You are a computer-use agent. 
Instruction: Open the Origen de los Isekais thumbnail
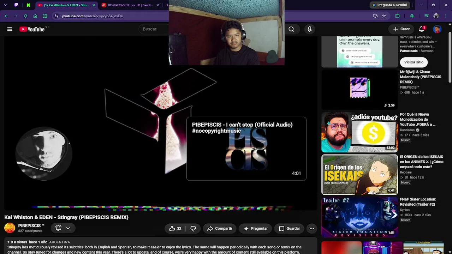click(x=359, y=175)
